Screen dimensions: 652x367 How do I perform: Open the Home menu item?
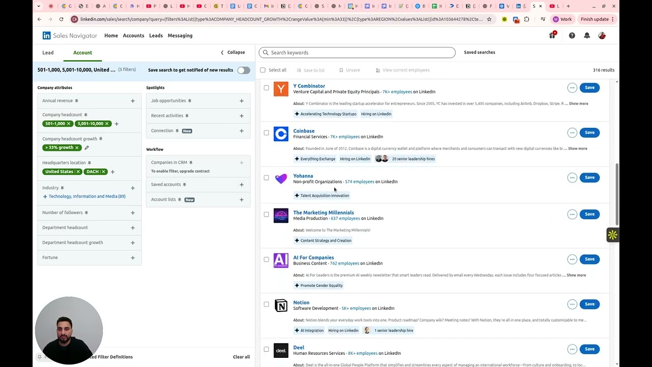pyautogui.click(x=111, y=36)
